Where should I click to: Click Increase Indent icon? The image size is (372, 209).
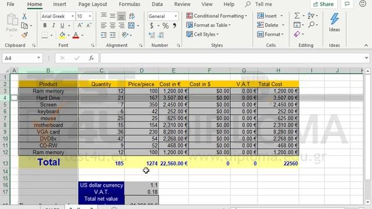tap(112, 35)
